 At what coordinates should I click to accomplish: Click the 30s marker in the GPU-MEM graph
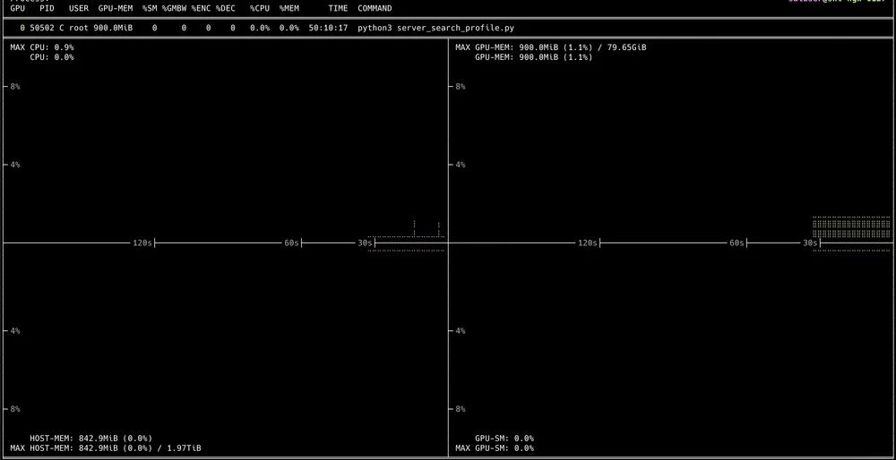[x=810, y=243]
